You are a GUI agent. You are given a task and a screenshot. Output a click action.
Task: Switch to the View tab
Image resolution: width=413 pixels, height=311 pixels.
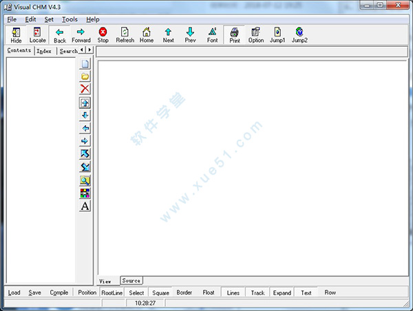tap(105, 281)
